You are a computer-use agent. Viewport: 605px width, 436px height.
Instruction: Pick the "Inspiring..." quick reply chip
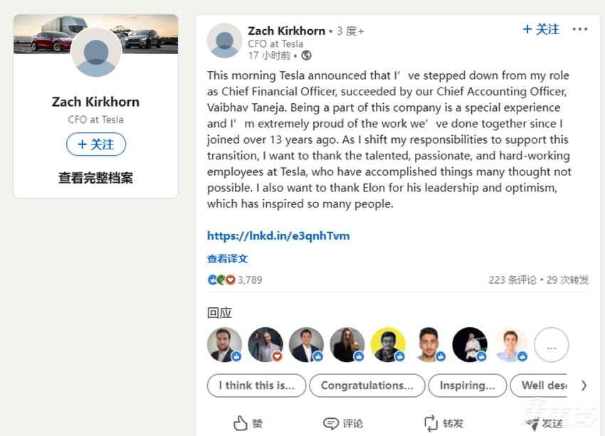pos(467,386)
